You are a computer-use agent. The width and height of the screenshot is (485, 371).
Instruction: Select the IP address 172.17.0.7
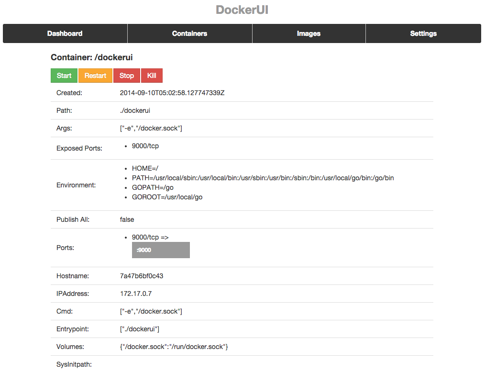pos(136,294)
